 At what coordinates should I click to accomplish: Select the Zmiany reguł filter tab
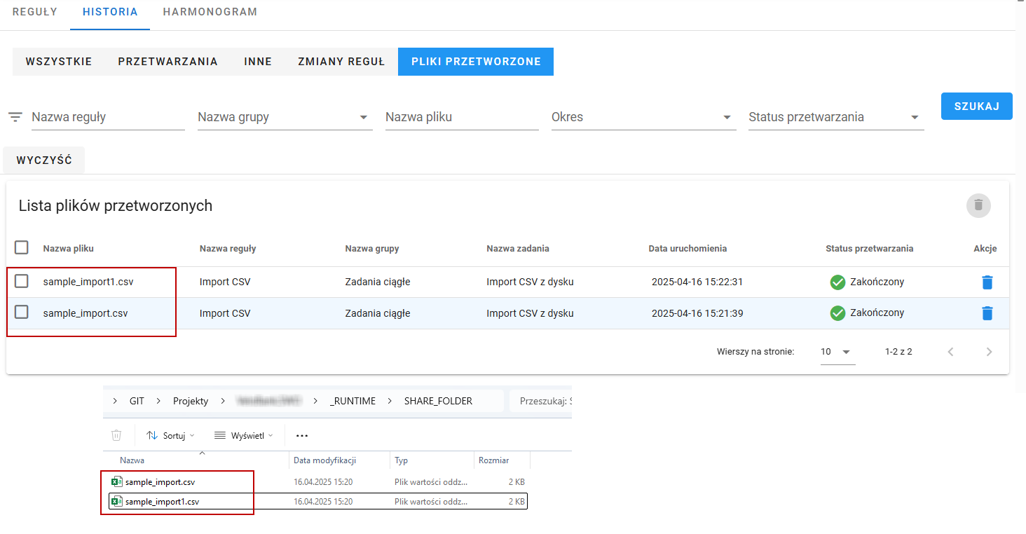[341, 62]
